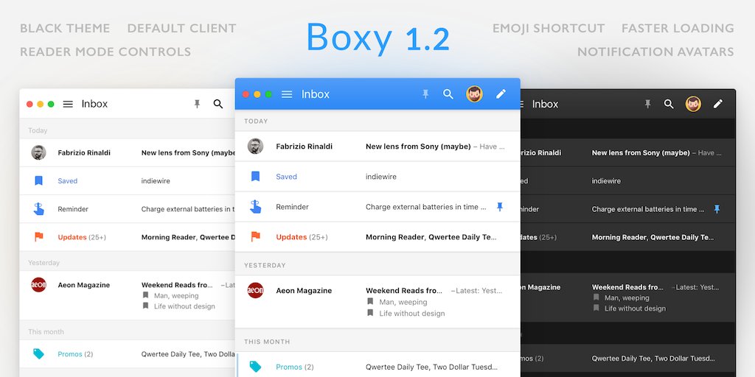755x377 pixels.
Task: Open hamburger menu in white left window
Action: tap(68, 104)
